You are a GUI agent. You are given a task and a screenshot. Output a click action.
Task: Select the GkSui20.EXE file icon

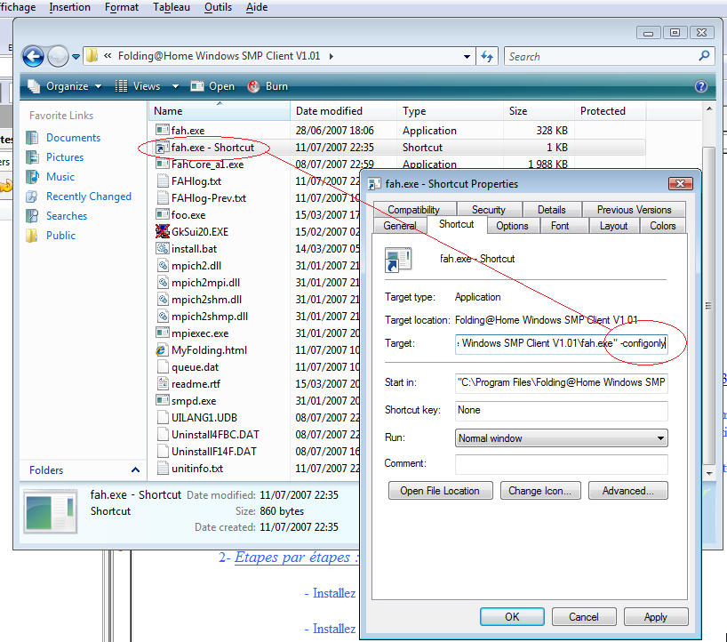pos(163,231)
